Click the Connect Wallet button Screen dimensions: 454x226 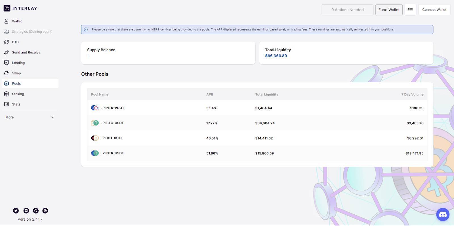coord(434,10)
